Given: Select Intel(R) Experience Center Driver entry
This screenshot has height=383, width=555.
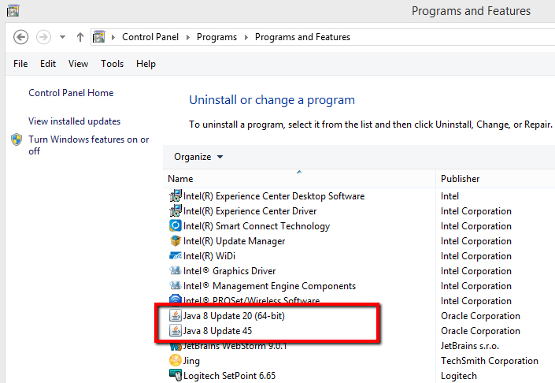Looking at the screenshot, I should coord(250,211).
